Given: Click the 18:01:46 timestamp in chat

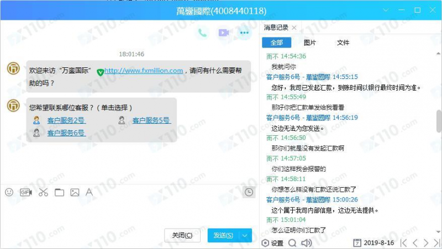Looking at the screenshot, I should (x=131, y=54).
